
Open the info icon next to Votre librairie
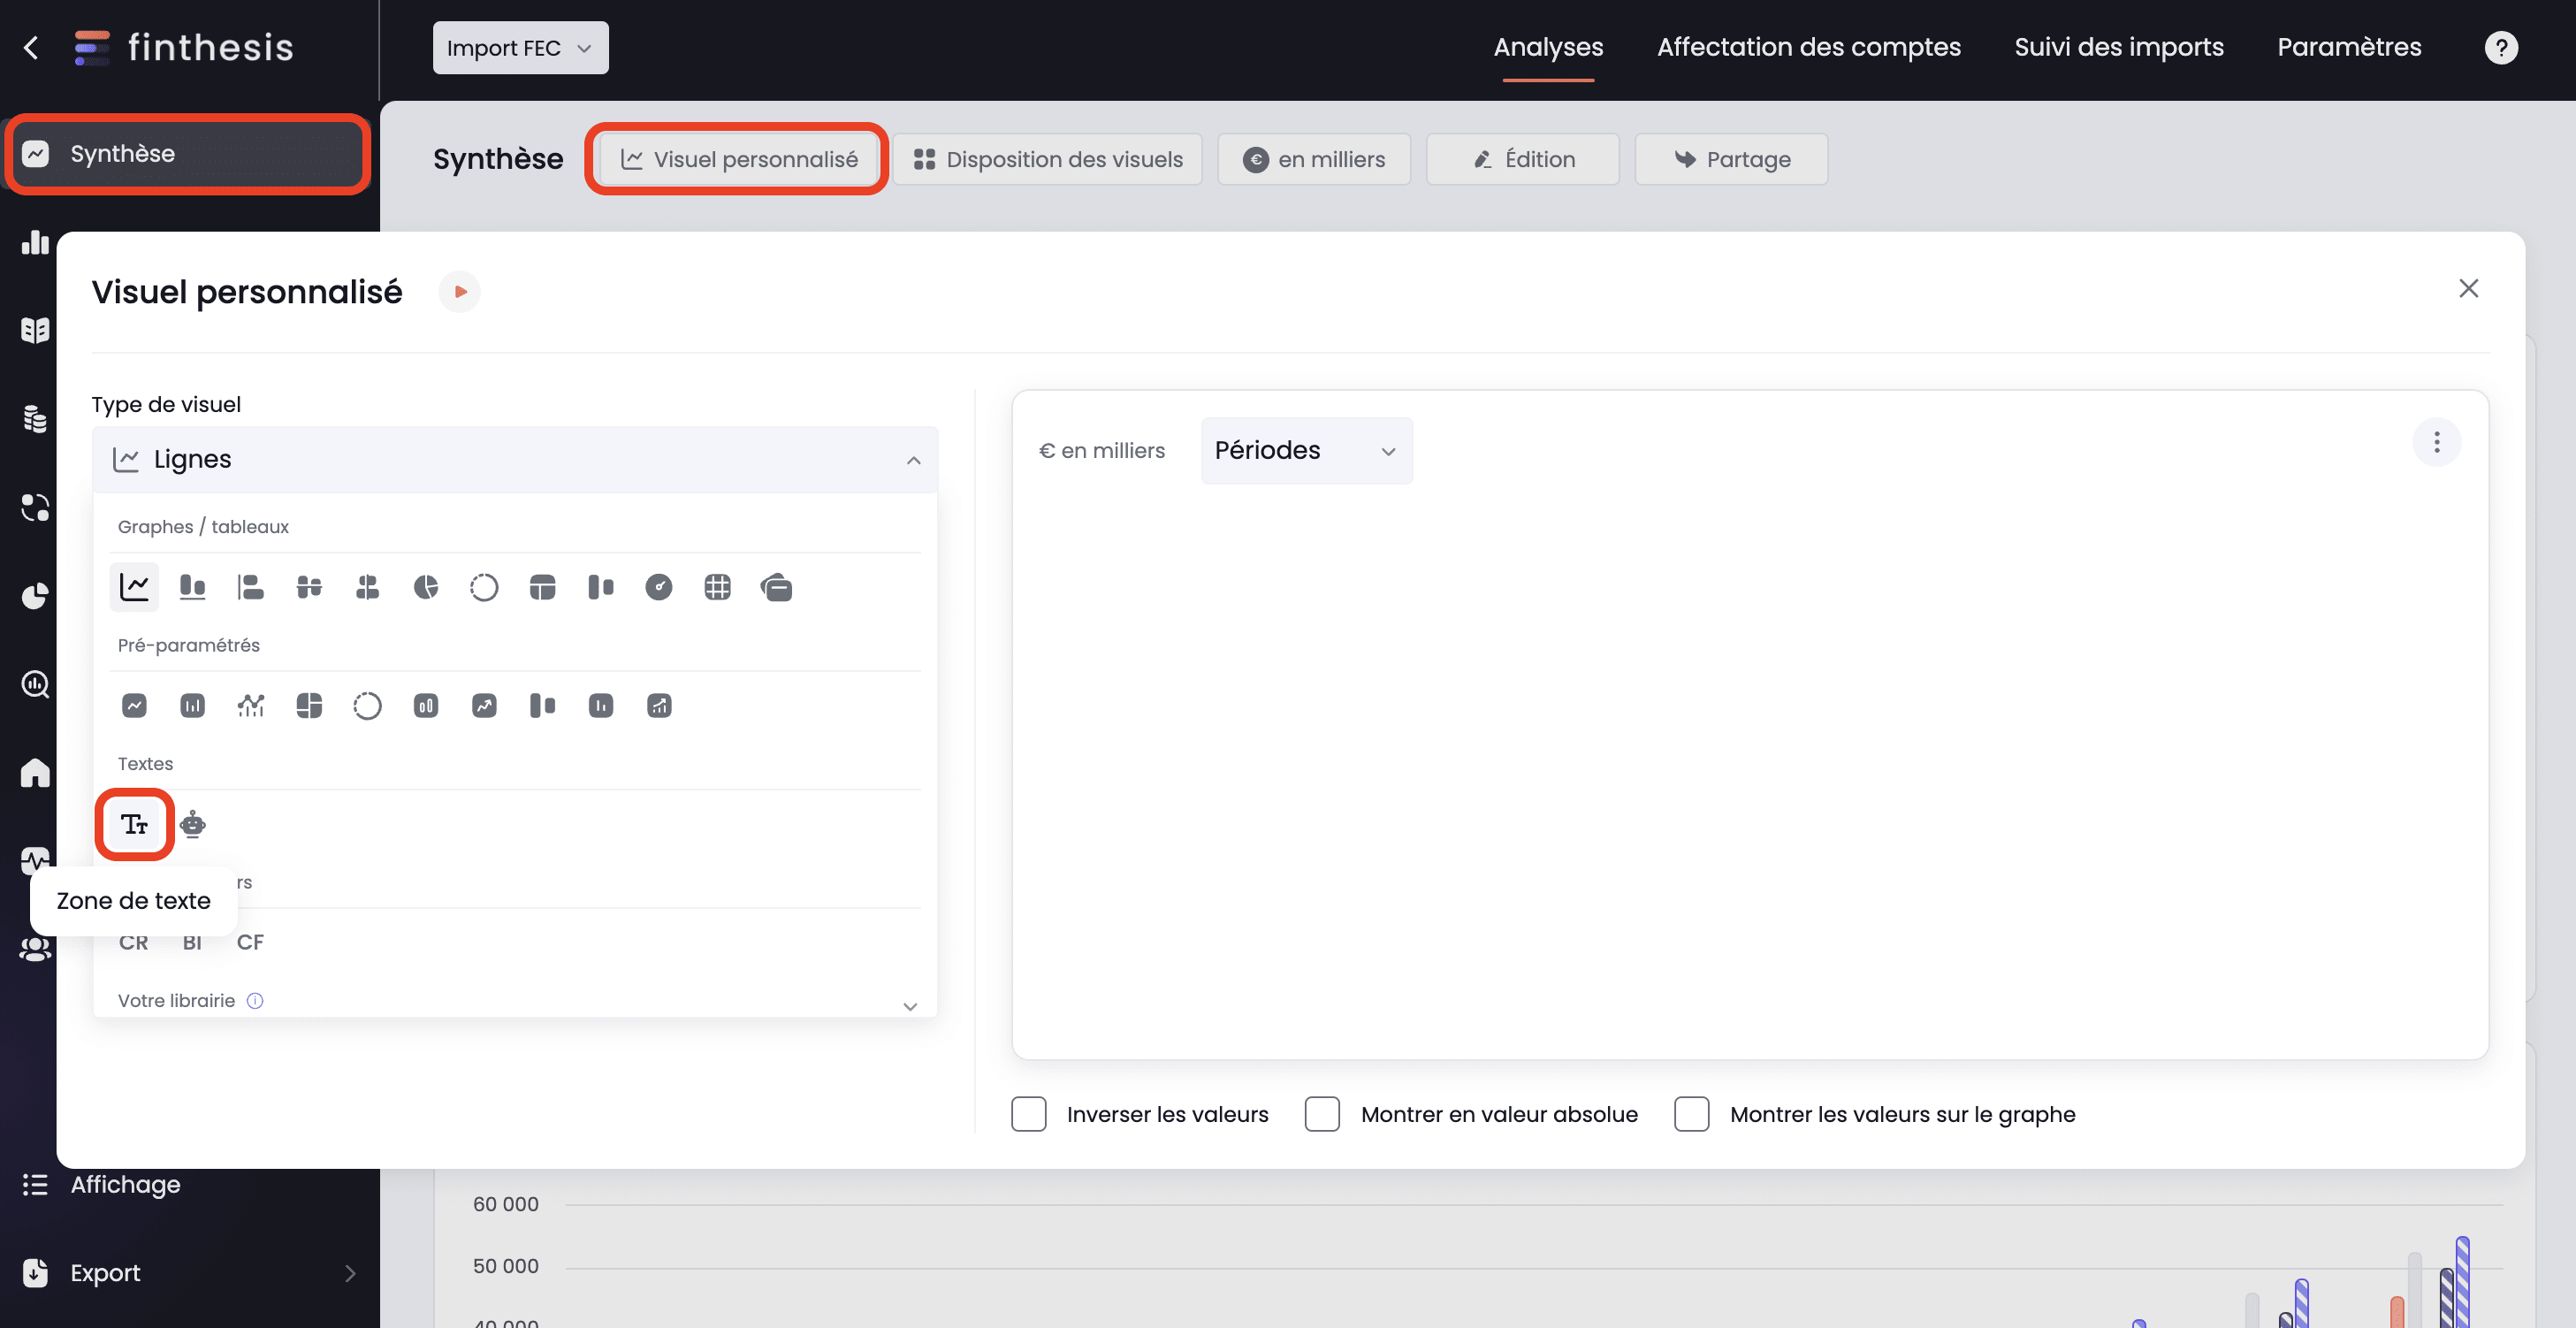[255, 1001]
